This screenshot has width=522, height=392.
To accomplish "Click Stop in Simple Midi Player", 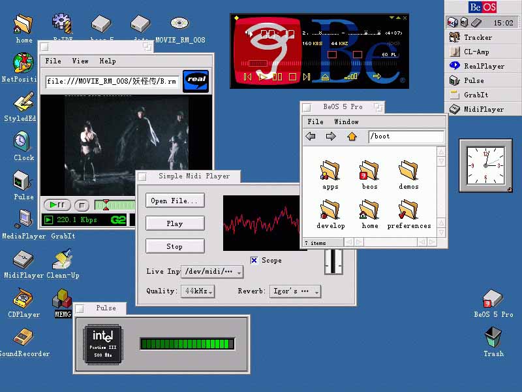I will point(175,247).
